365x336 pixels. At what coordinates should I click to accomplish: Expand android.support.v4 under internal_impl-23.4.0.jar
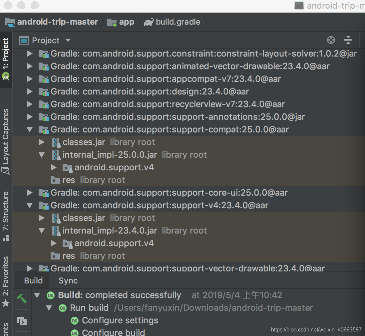click(x=54, y=243)
